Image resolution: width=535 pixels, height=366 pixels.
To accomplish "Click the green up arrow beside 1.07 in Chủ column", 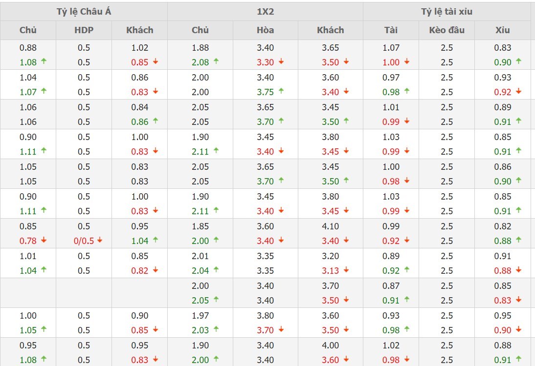I will point(44,91).
